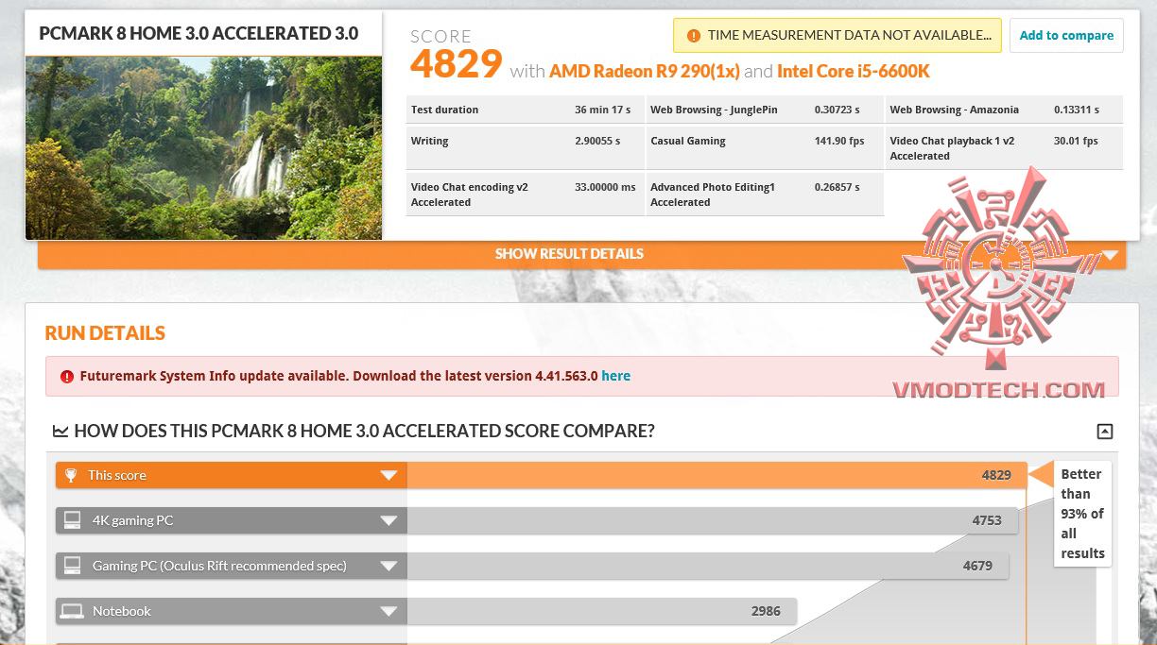This screenshot has height=645, width=1157.
Task: Expand Show Result Details bar
Action: click(x=581, y=254)
